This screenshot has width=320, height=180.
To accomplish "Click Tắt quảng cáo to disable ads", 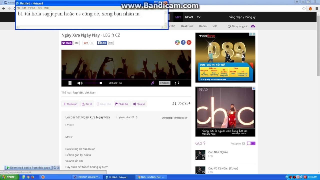I will [238, 26].
